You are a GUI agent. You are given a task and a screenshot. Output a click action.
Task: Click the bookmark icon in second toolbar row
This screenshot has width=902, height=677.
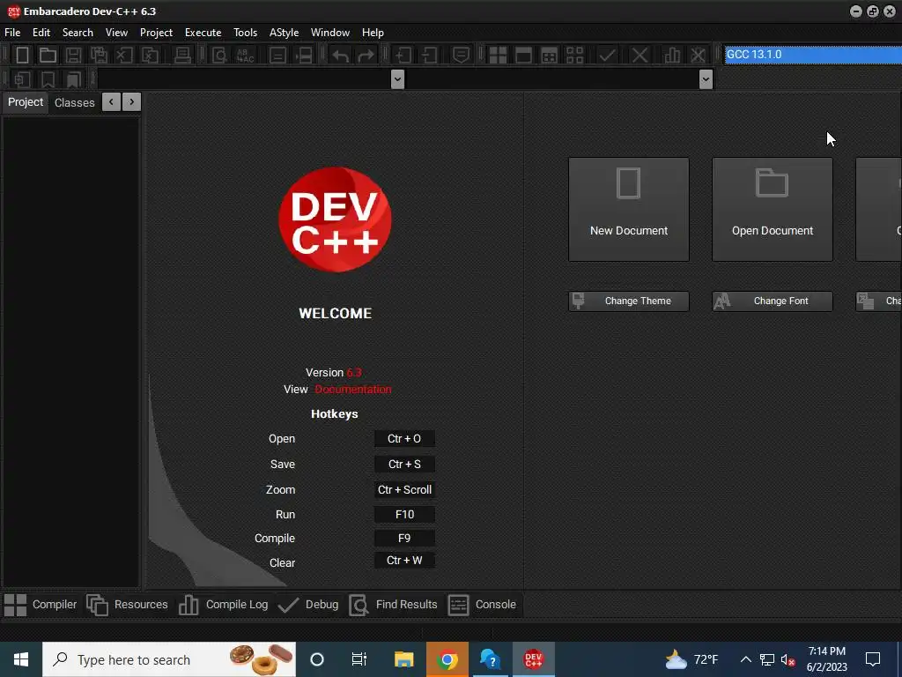coord(48,78)
